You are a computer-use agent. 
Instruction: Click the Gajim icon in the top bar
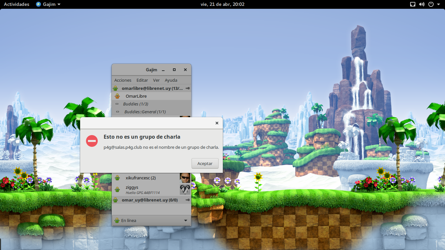tap(38, 4)
